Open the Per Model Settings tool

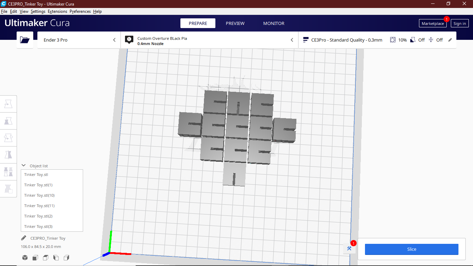click(x=8, y=172)
